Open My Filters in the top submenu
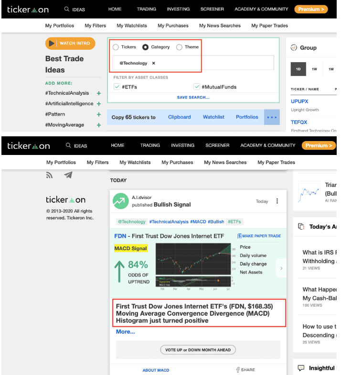Screen dimensions: 362x375 coord(95,26)
